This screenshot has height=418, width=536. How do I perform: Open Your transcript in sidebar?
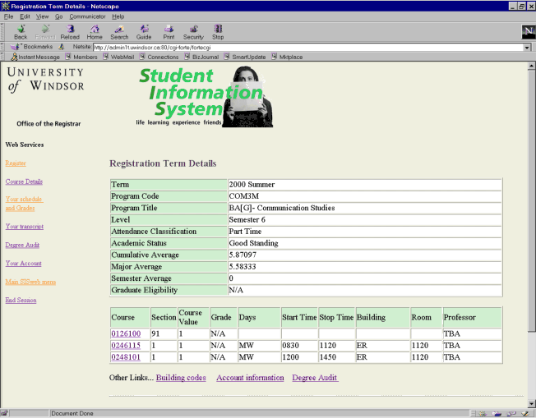pos(25,226)
